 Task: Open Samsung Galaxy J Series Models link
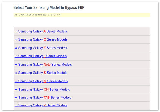pyautogui.click(x=41, y=56)
